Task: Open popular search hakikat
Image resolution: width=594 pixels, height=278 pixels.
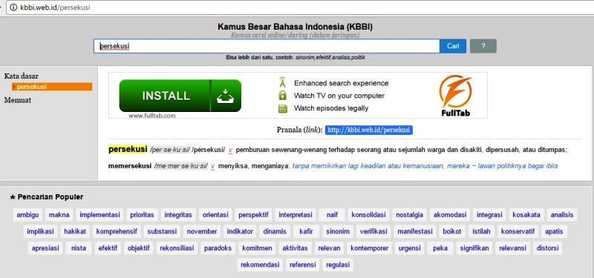Action: (75, 231)
